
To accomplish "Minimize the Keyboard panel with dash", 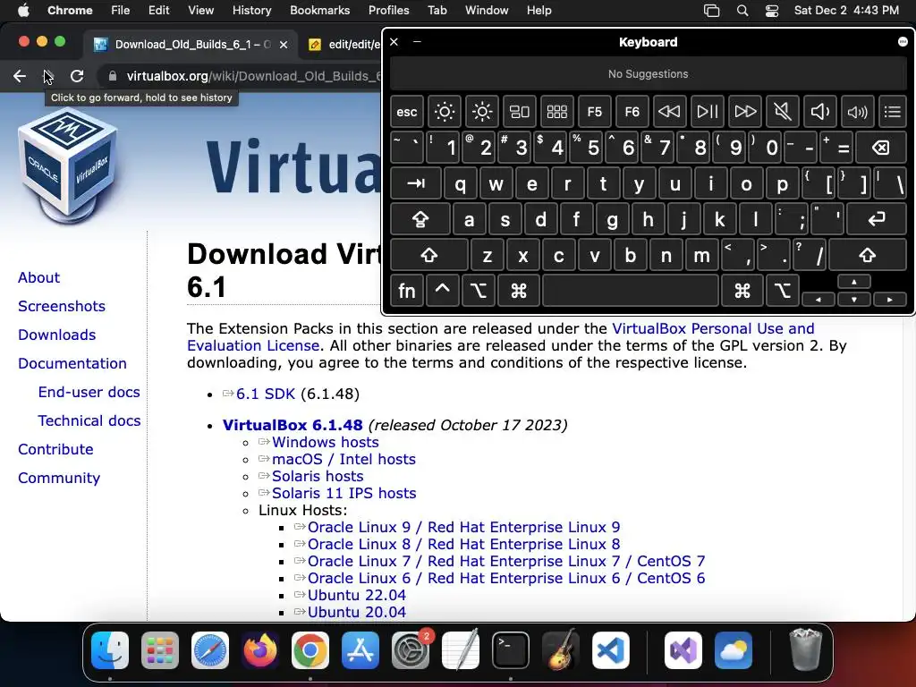I will 417,41.
